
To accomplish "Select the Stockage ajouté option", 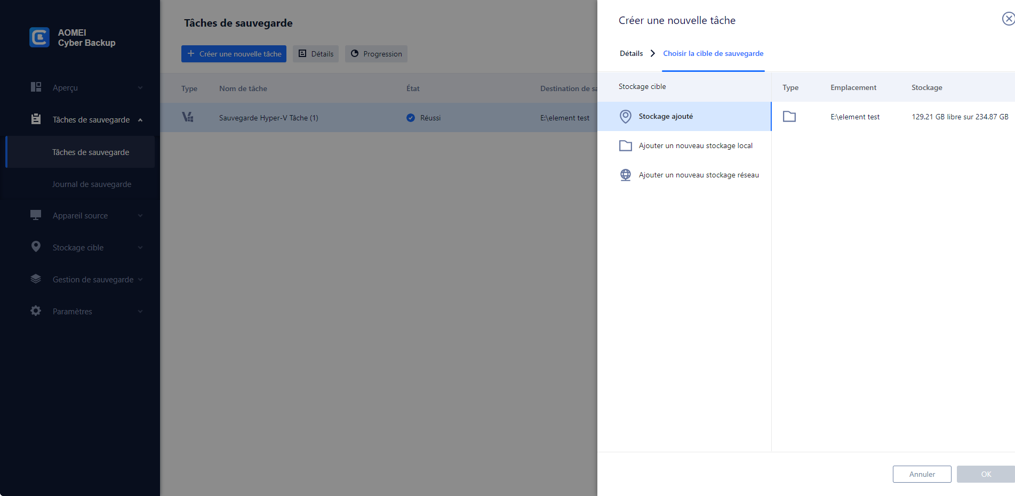I will click(666, 116).
